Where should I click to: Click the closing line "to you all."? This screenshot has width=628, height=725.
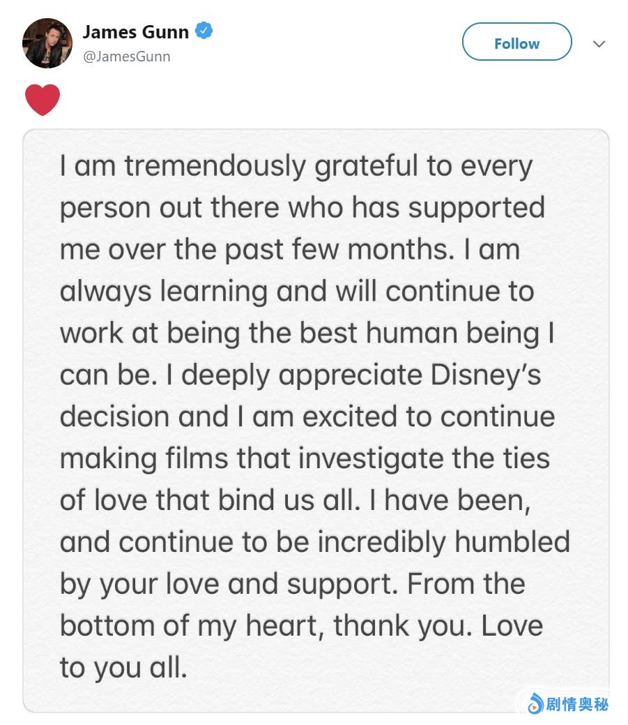123,668
